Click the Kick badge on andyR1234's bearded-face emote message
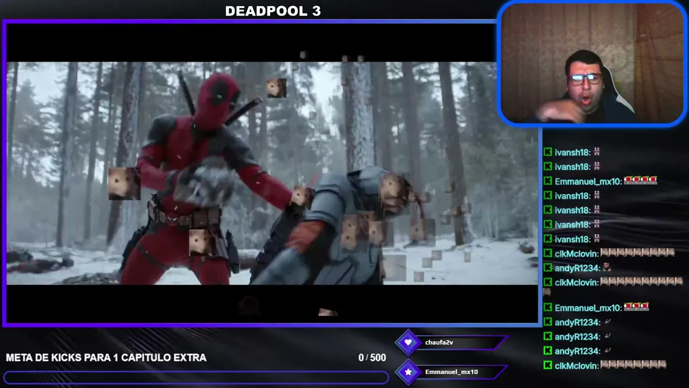This screenshot has height=388, width=689. (x=548, y=268)
